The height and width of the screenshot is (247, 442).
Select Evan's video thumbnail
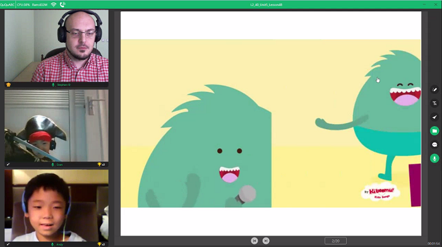[56, 126]
